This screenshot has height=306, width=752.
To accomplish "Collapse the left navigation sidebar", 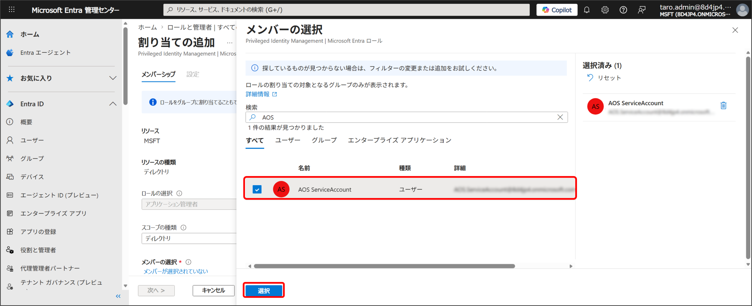I will click(118, 296).
